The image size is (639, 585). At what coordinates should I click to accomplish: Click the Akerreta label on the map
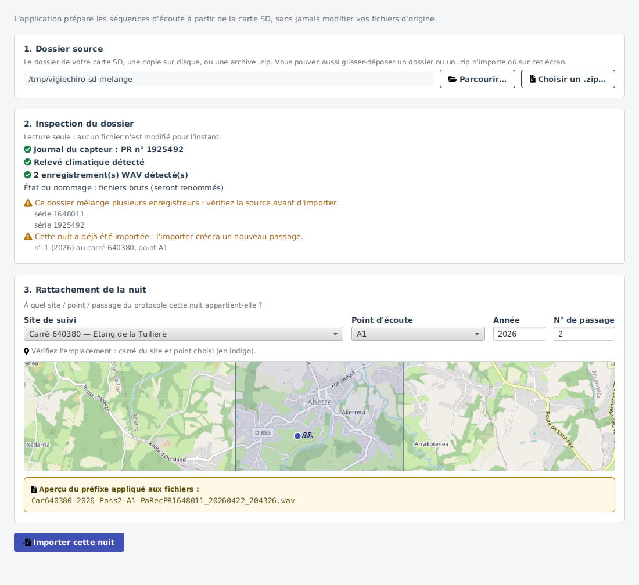click(353, 413)
